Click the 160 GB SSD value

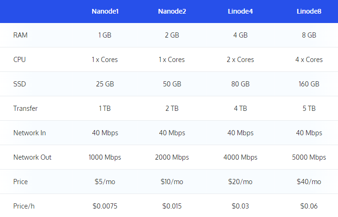coord(309,84)
